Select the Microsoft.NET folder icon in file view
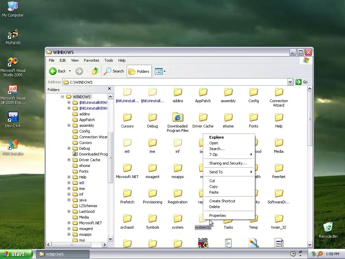 [127, 171]
